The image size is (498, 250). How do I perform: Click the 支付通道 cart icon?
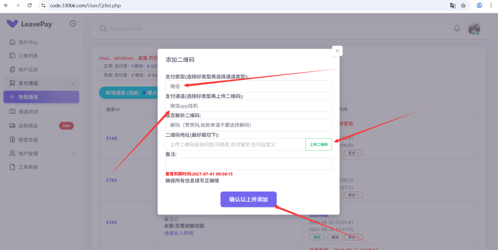[12, 83]
